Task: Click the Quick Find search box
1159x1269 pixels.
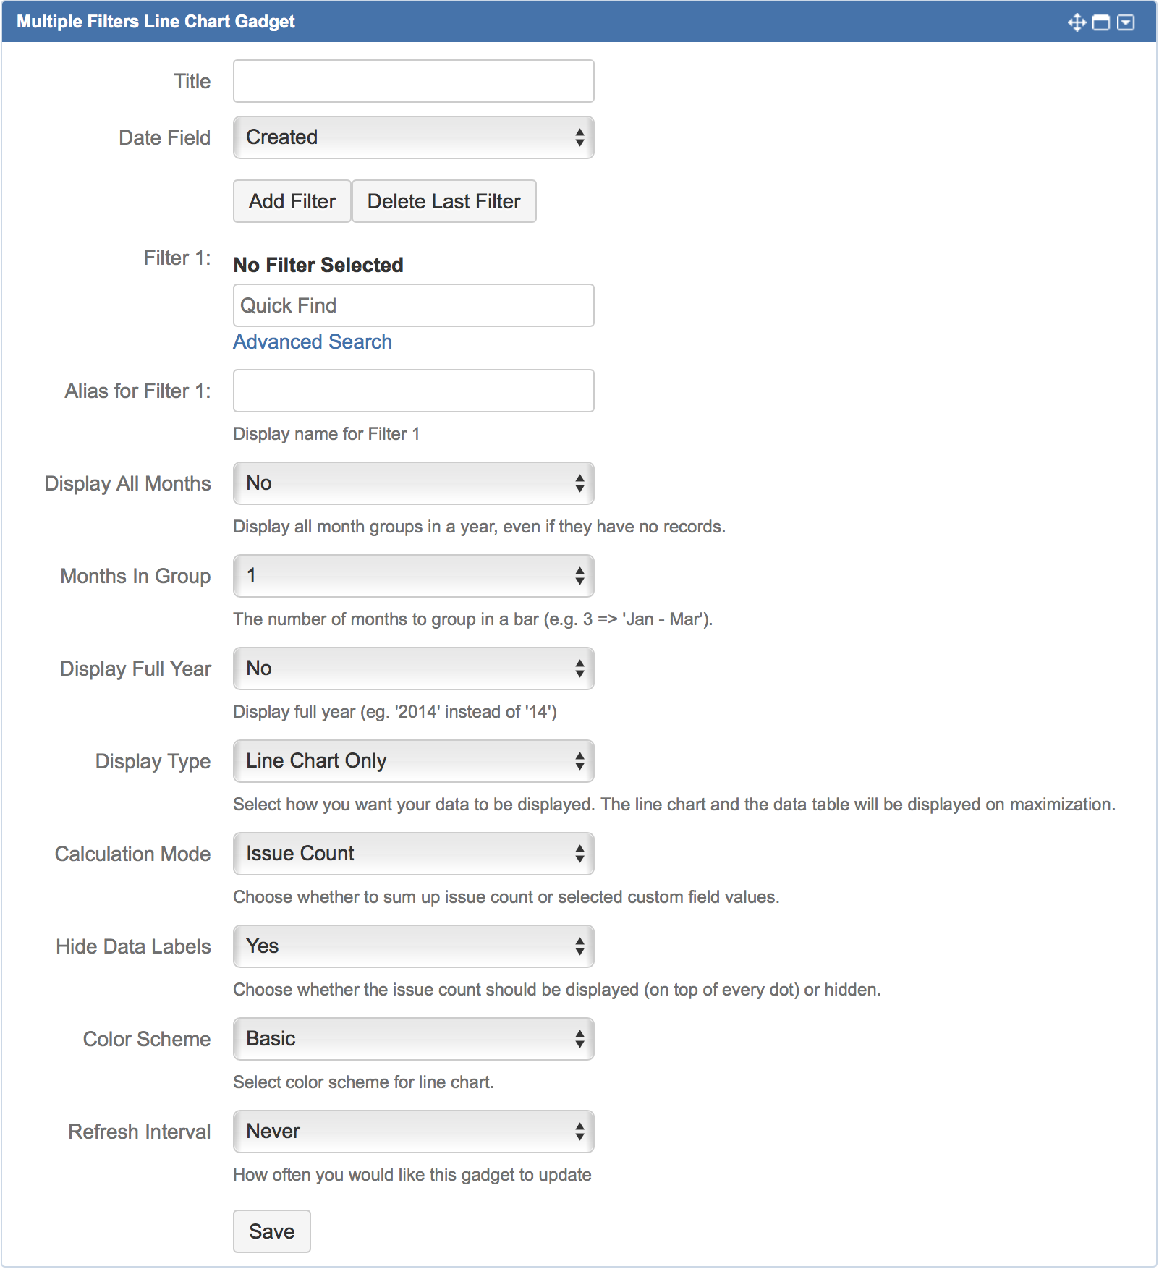Action: [x=412, y=305]
